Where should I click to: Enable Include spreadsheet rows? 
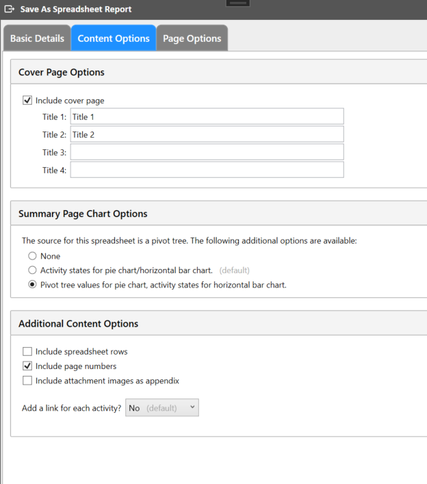[28, 352]
